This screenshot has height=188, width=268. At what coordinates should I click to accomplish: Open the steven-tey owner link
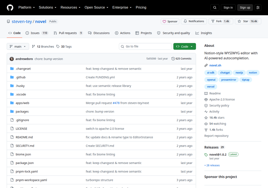click(22, 21)
